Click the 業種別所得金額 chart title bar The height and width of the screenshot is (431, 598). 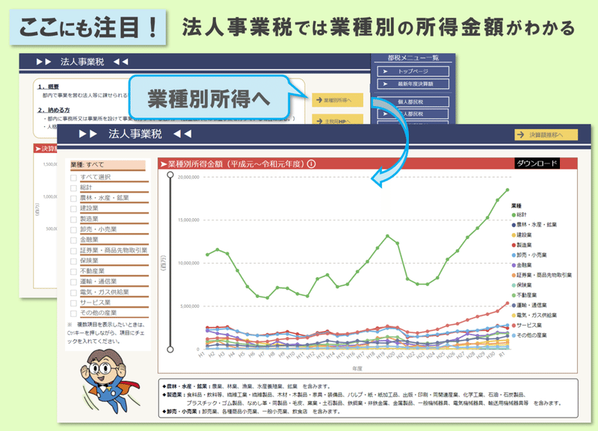coord(368,164)
